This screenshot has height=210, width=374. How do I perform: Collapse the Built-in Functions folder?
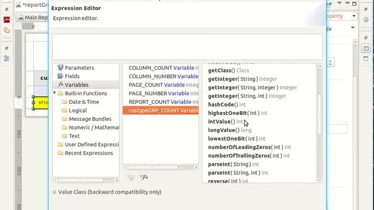tap(54, 93)
